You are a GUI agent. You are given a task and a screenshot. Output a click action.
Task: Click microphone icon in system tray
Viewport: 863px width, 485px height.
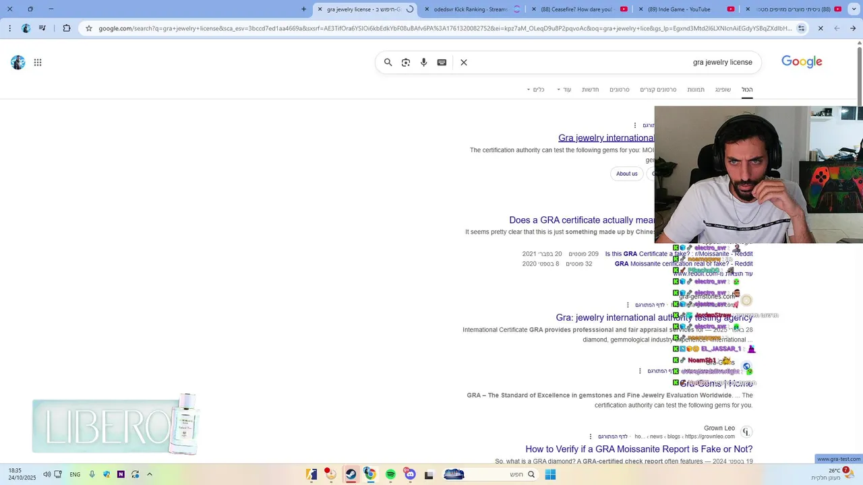[x=92, y=474]
